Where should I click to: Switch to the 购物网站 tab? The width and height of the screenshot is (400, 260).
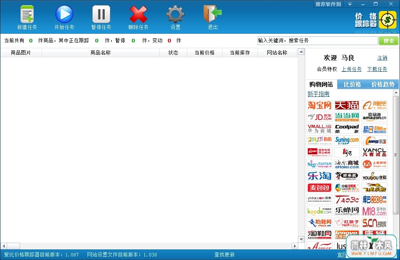(321, 84)
